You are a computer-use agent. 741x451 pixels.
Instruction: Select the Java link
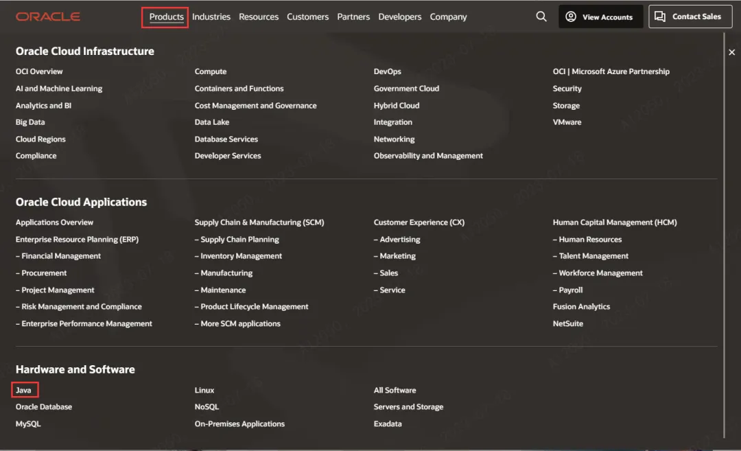(x=24, y=390)
